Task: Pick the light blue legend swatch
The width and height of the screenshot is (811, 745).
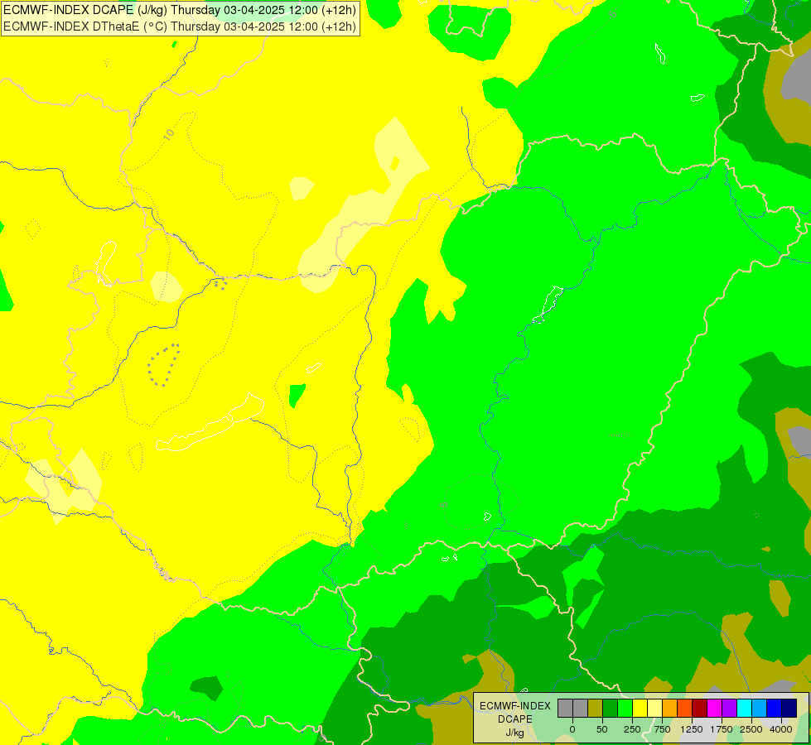Action: (760, 709)
